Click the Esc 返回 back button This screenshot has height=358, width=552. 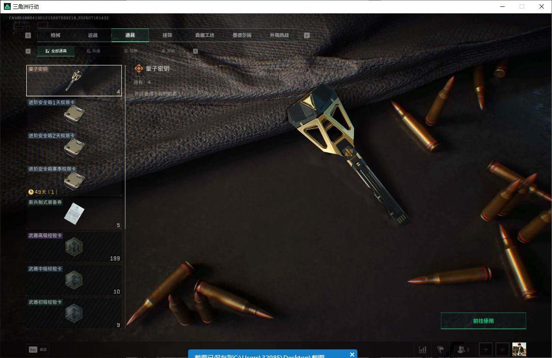[x=38, y=350]
